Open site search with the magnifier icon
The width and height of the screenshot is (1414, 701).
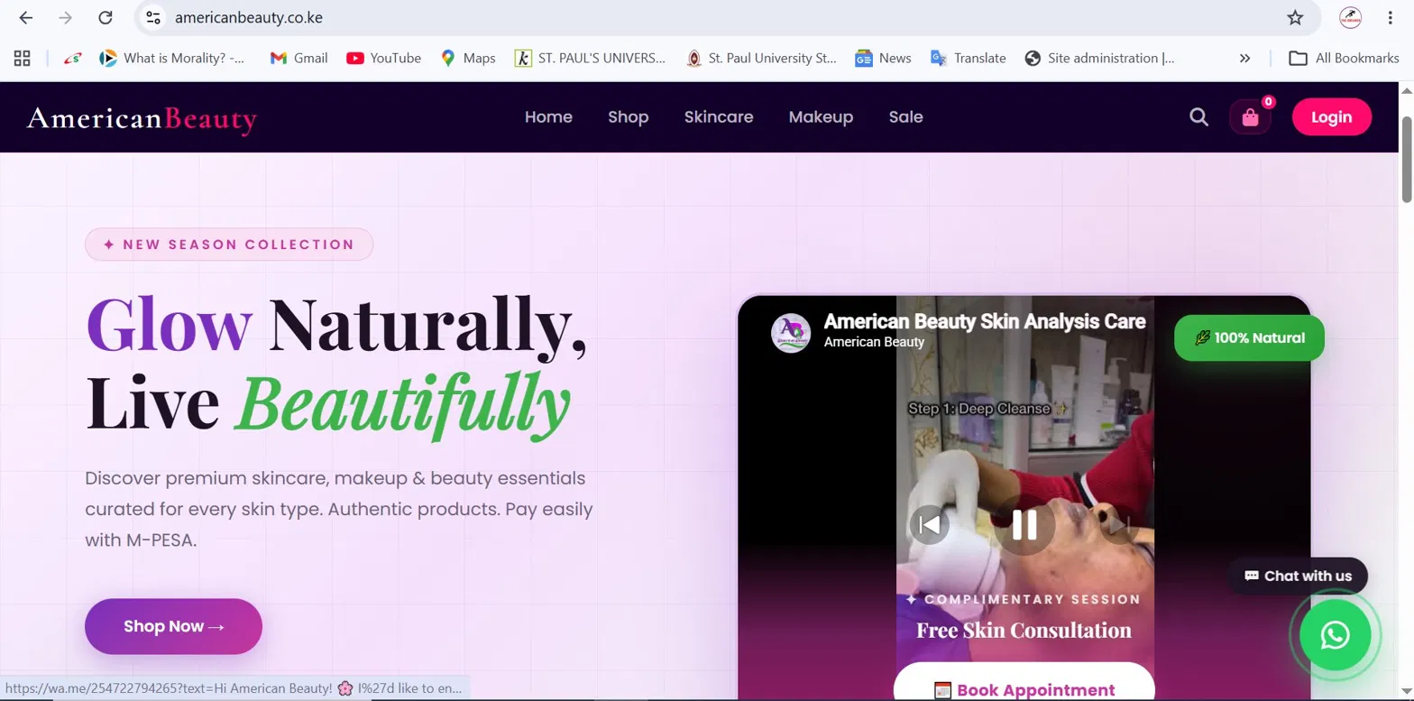coord(1198,117)
